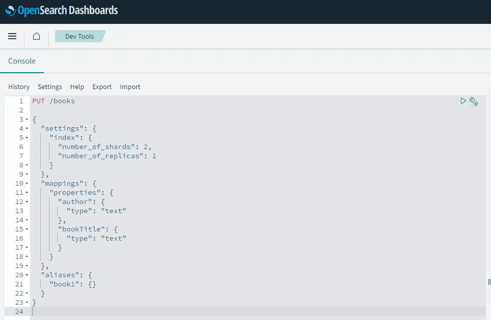Viewport: 491px width, 320px height.
Task: Go to the Home icon
Action: point(36,36)
